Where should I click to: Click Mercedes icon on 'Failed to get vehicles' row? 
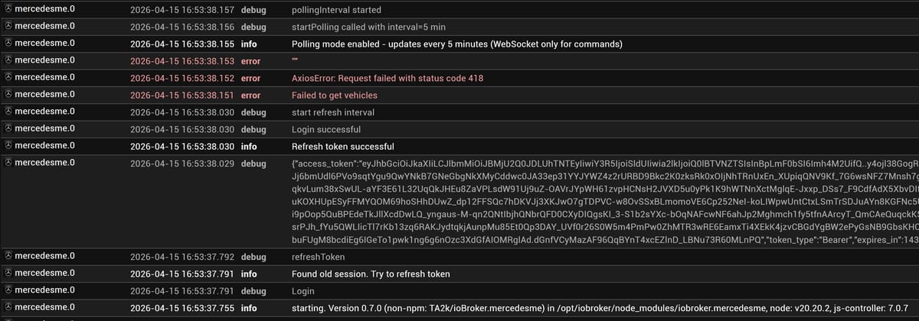[8, 95]
